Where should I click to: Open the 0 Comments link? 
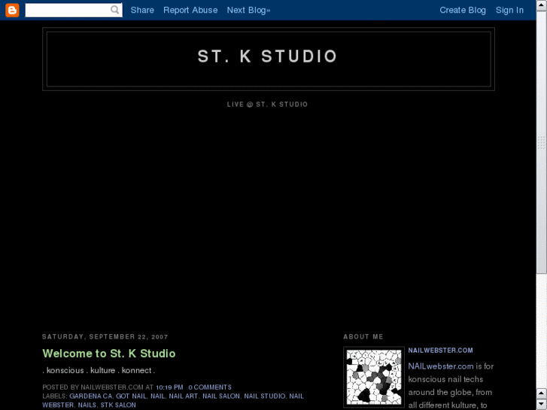(x=210, y=387)
